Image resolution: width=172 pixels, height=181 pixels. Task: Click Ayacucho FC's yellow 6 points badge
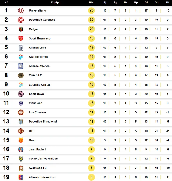click(91, 168)
